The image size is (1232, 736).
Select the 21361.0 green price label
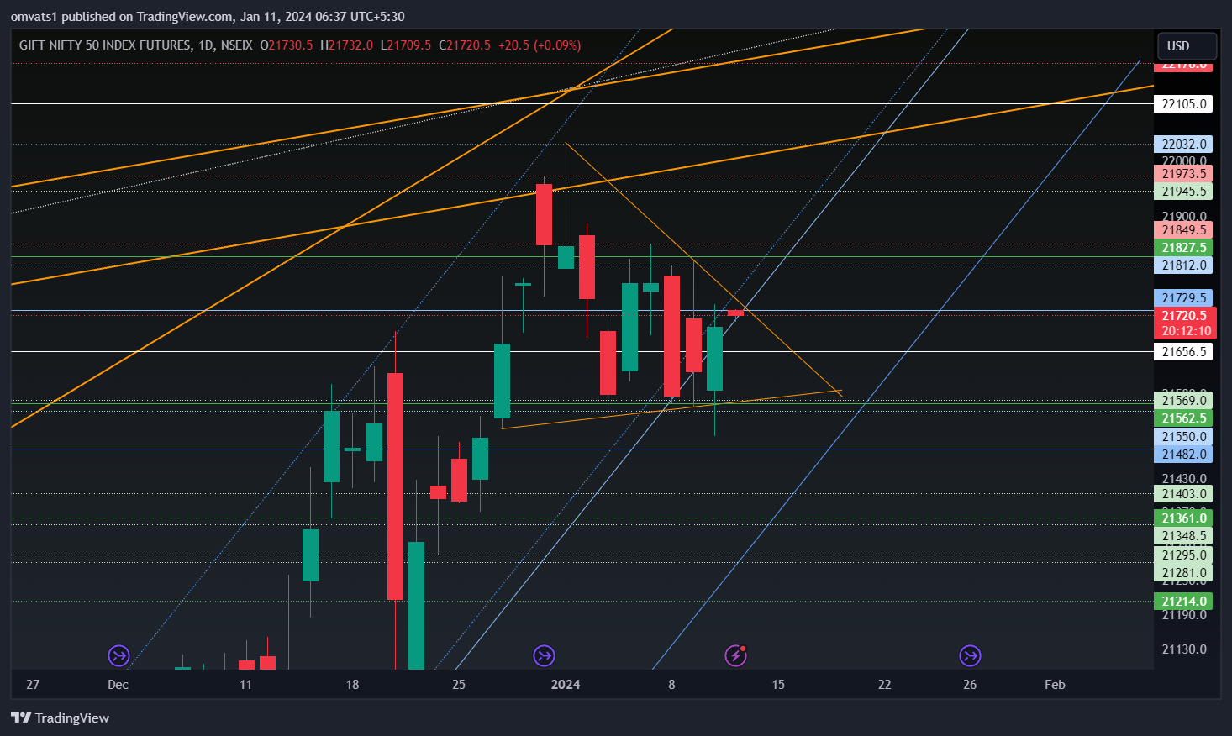(1184, 518)
